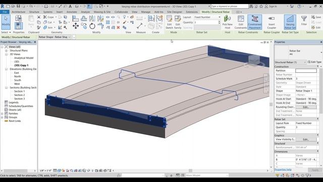
Task: Open the Collaborate ribbon tab
Action: click(x=121, y=12)
